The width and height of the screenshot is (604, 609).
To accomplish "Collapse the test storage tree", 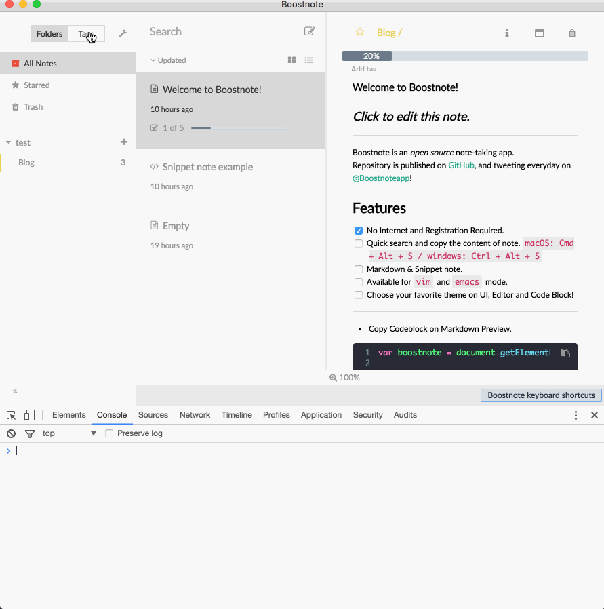I will click(x=8, y=142).
